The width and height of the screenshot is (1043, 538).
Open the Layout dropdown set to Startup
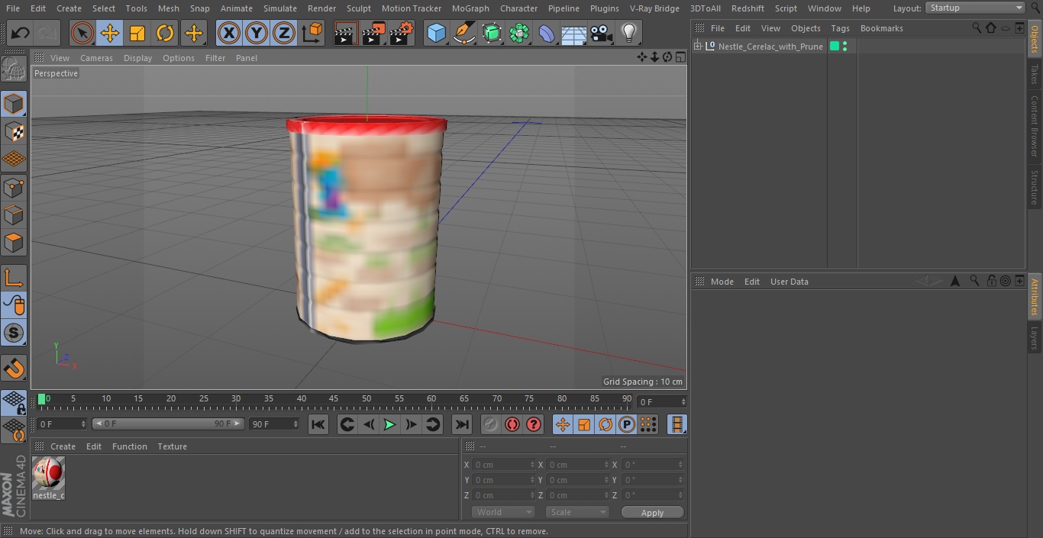(975, 8)
